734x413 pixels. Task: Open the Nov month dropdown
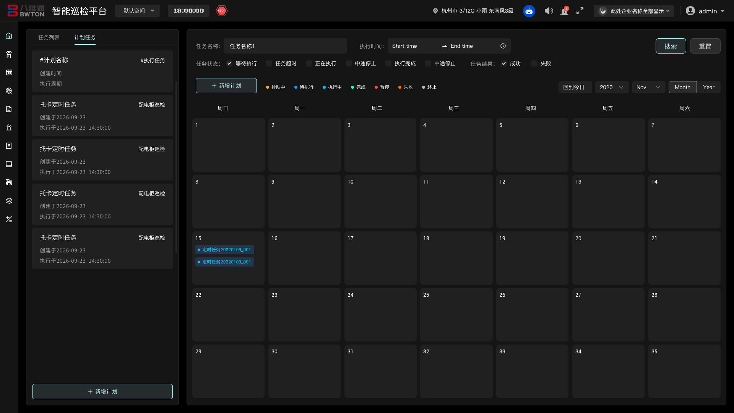[648, 87]
